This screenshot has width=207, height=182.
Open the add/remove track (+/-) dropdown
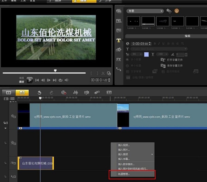click(13, 102)
